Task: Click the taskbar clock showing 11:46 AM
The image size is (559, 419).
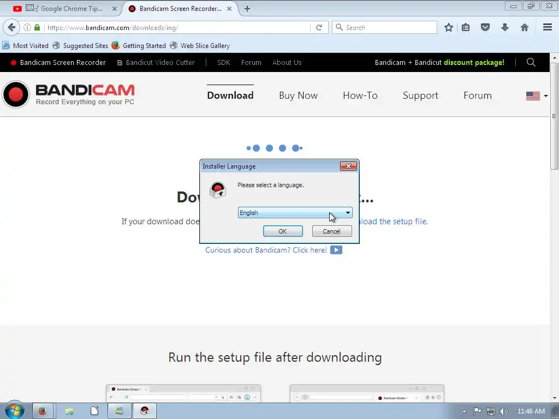Action: (531, 411)
